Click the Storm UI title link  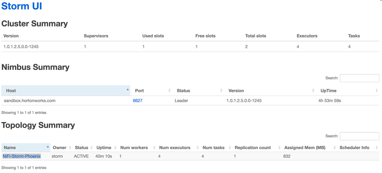pos(22,7)
